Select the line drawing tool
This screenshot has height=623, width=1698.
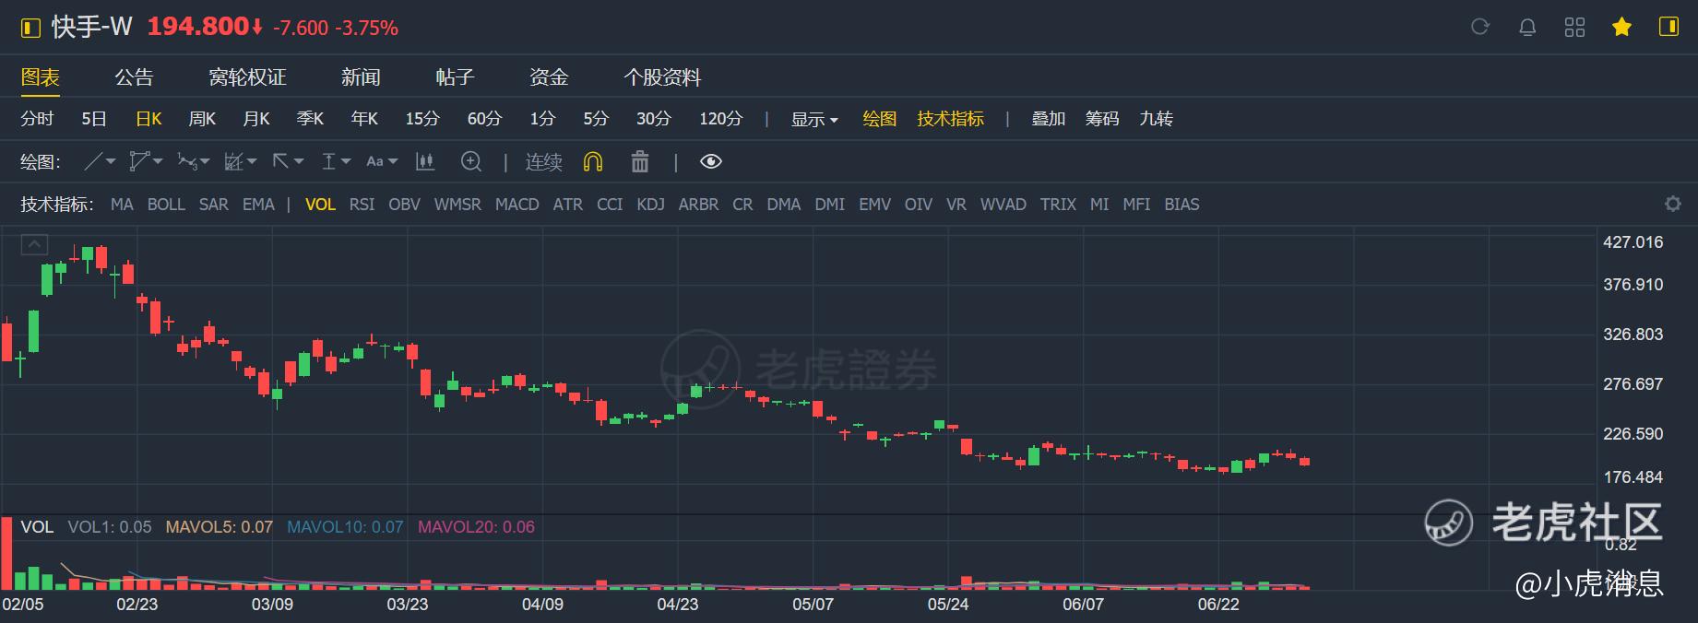93,161
